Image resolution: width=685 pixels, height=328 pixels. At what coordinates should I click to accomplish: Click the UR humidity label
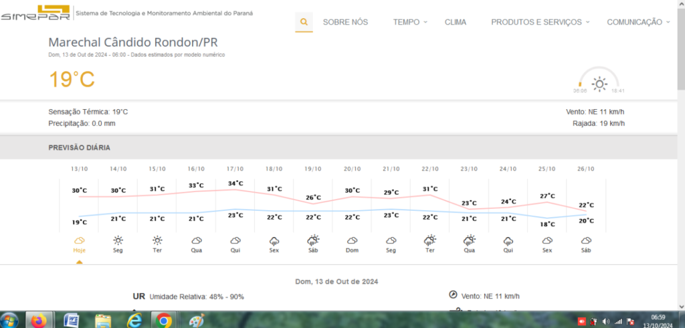[139, 297]
